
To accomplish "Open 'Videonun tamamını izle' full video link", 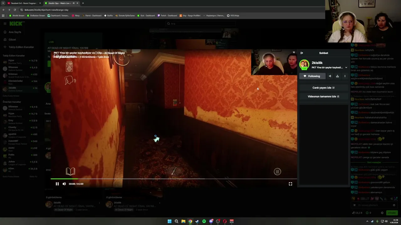I will 323,97.
